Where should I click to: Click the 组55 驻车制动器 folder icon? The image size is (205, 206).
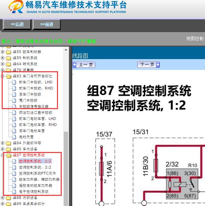pos(8,52)
